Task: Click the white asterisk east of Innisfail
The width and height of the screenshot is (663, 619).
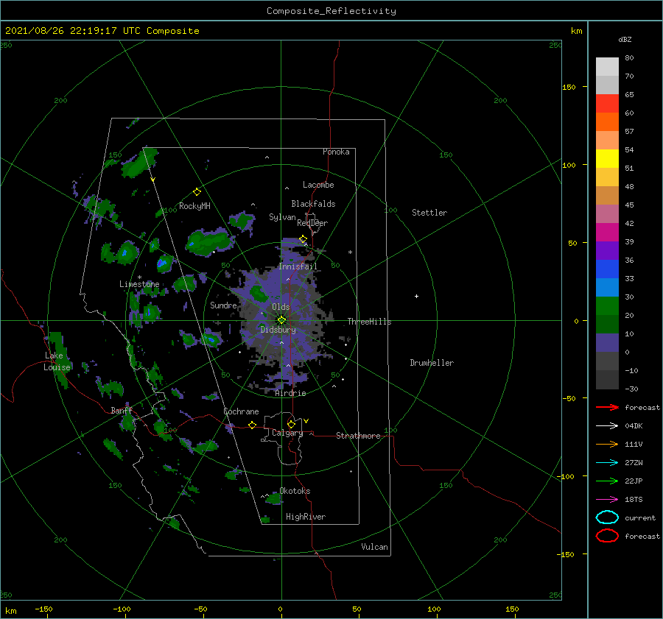Action: (x=350, y=252)
